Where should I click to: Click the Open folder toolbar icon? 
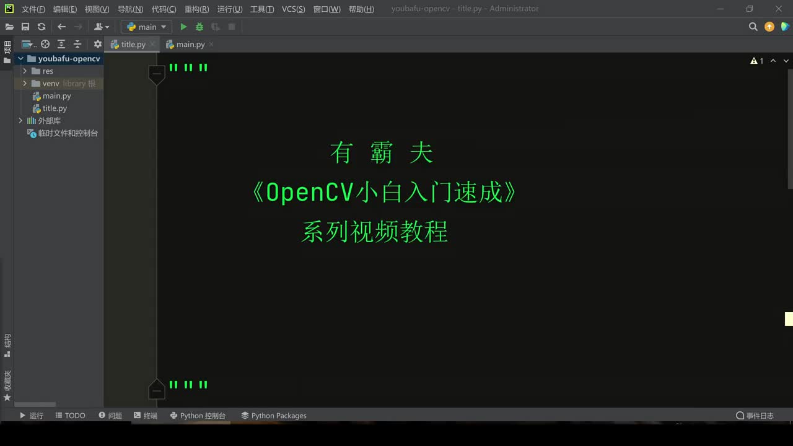pyautogui.click(x=9, y=27)
